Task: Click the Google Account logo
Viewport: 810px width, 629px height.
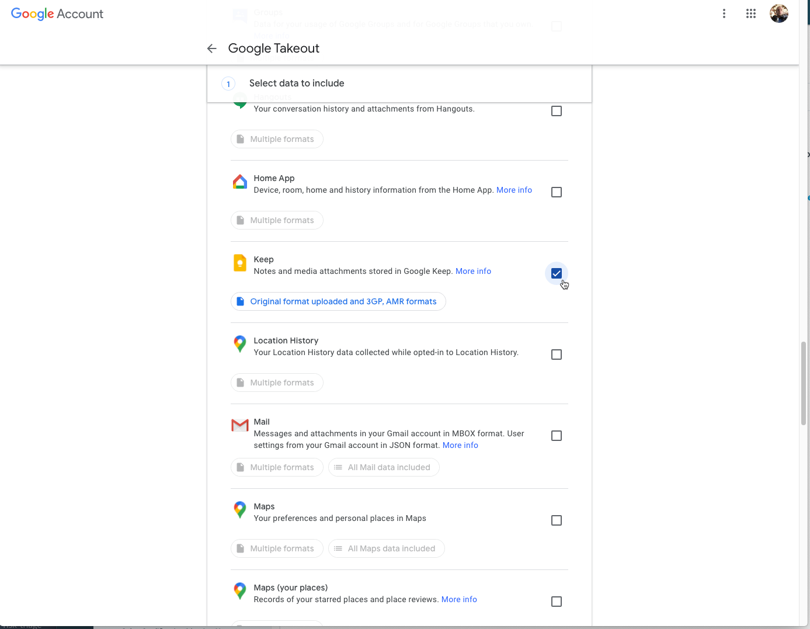Action: [x=57, y=14]
